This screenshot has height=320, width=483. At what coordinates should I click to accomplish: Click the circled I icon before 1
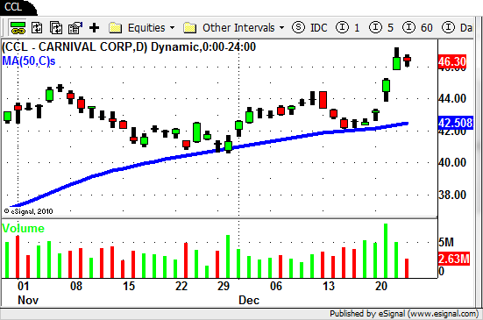click(x=342, y=28)
